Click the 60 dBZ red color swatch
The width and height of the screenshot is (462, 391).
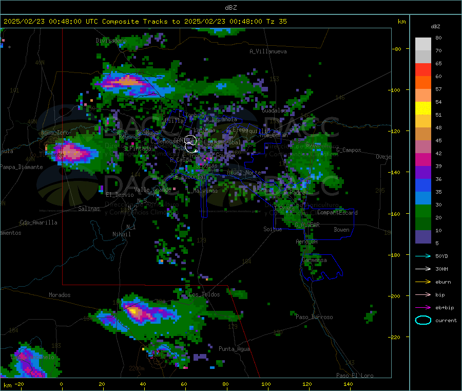423,69
